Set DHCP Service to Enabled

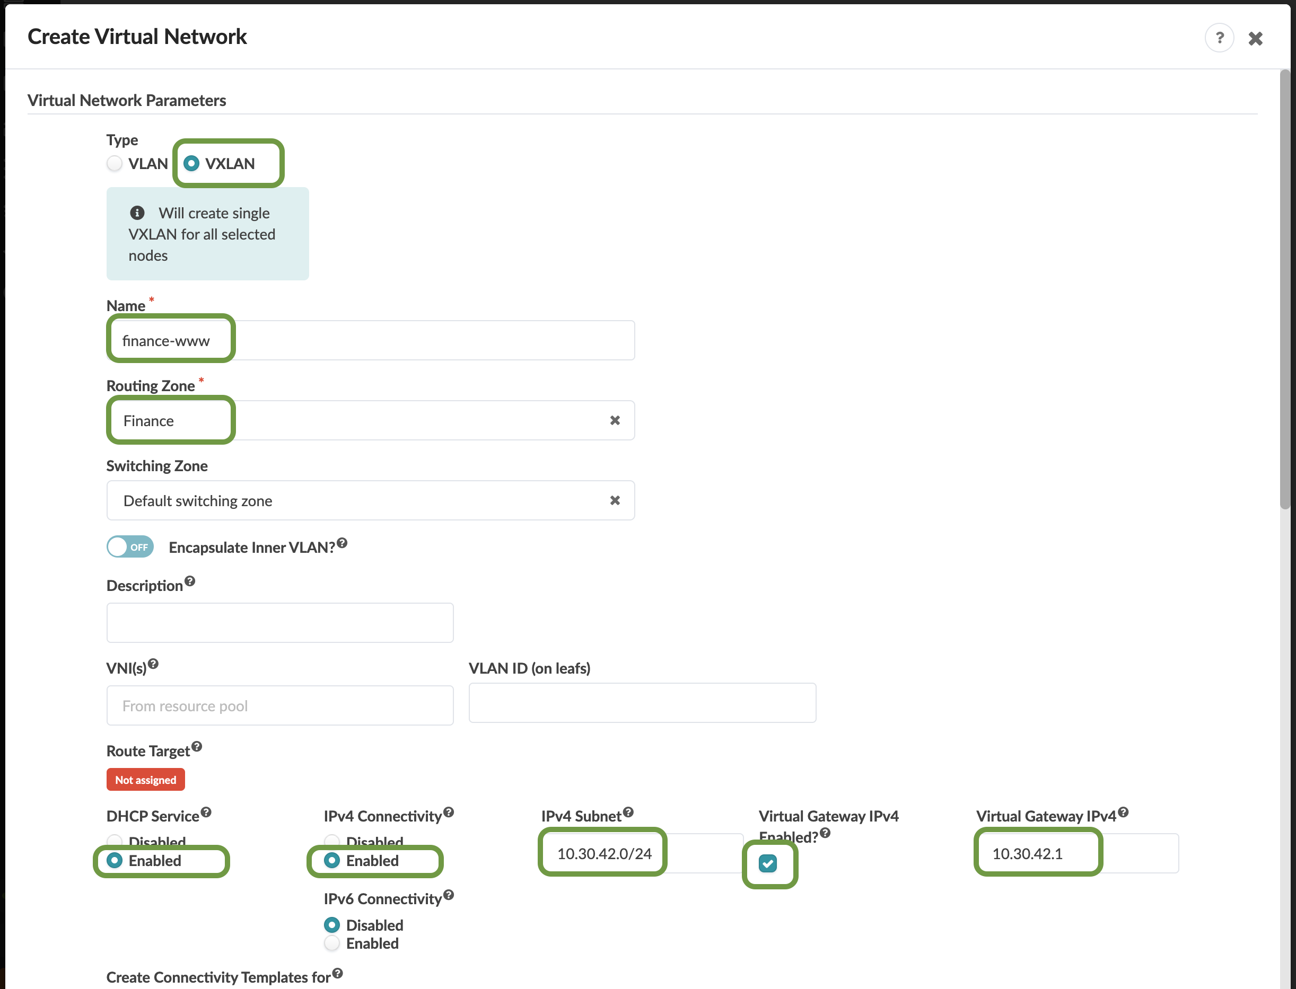point(115,860)
